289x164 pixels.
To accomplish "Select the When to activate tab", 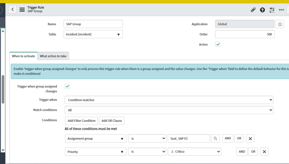I will coord(23,56).
